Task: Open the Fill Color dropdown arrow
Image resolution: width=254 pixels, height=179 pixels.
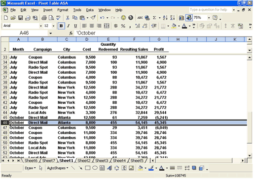Action: (179, 26)
